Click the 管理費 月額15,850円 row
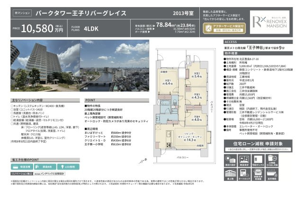303x204 pixels. [239, 94]
